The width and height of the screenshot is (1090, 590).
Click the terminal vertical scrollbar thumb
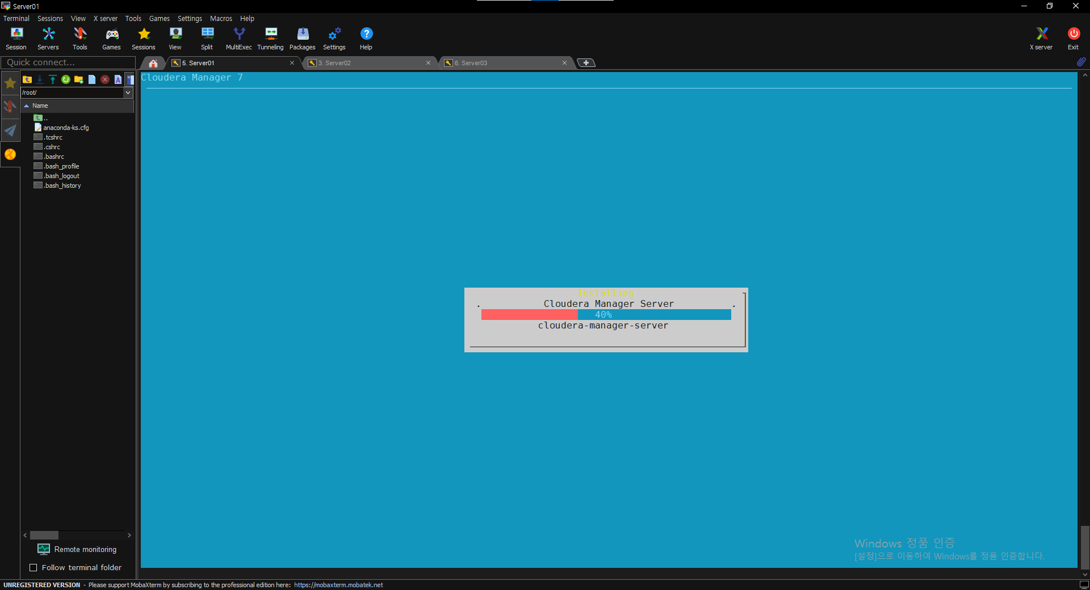coord(1085,547)
